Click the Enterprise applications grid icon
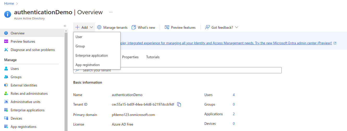This screenshot has width=347, height=131. (6, 110)
